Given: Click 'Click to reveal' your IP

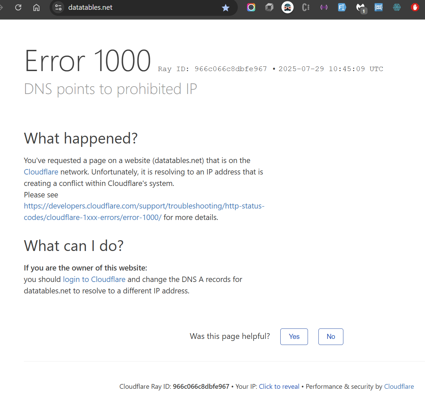Looking at the screenshot, I should coord(279,386).
